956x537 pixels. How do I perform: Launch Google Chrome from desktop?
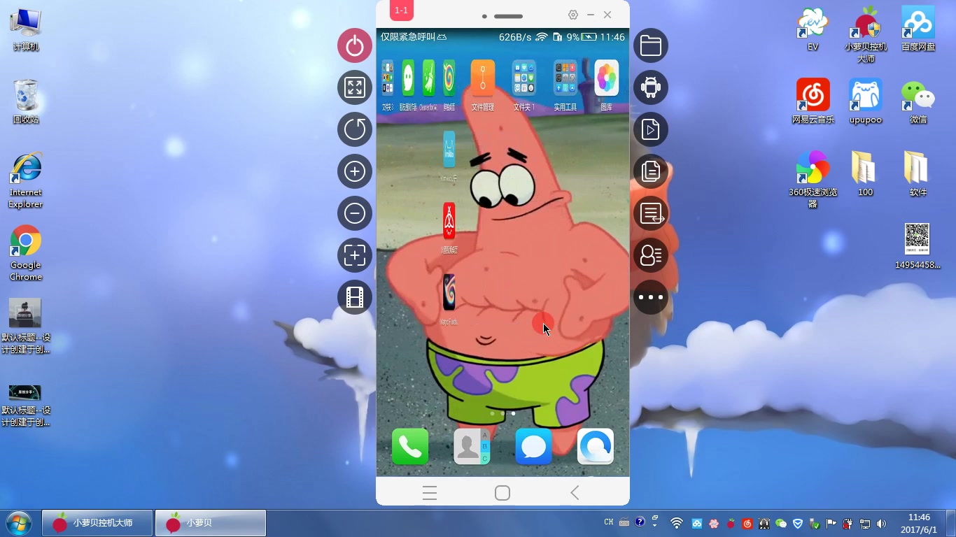coord(26,253)
